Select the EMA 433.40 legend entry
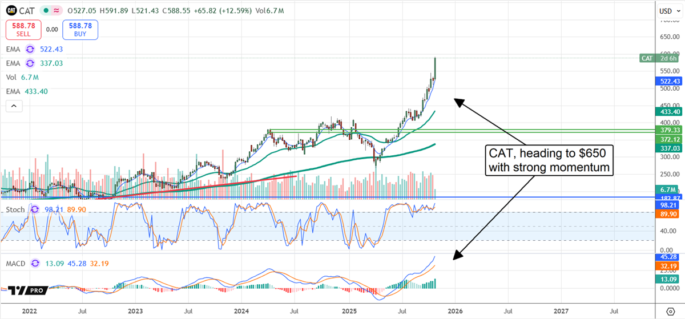Screen dimensions: 685x319 [27, 91]
